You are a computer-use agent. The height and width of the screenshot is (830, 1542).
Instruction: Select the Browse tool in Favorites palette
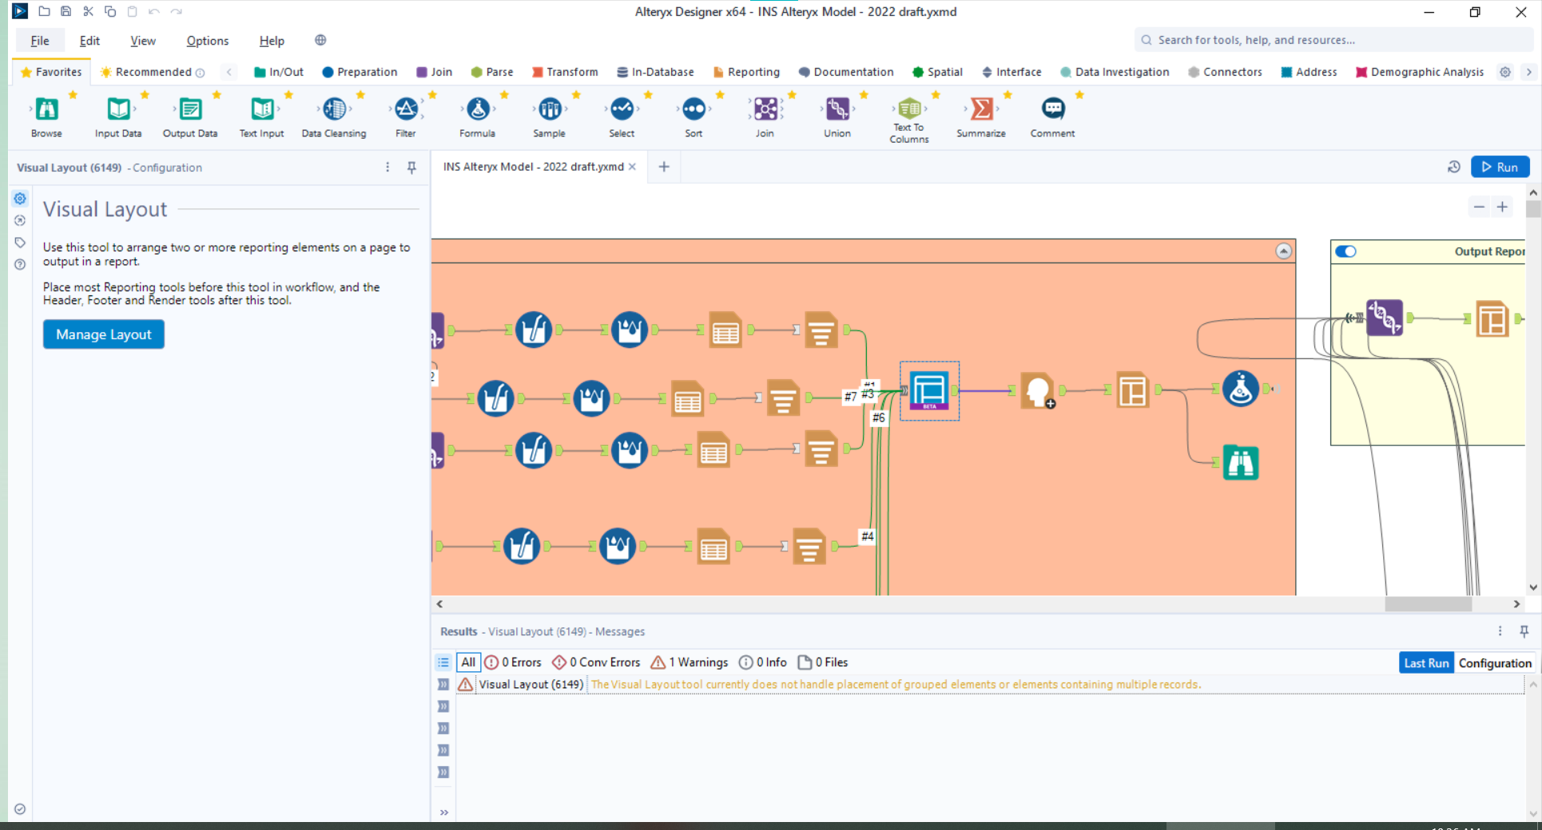point(46,109)
